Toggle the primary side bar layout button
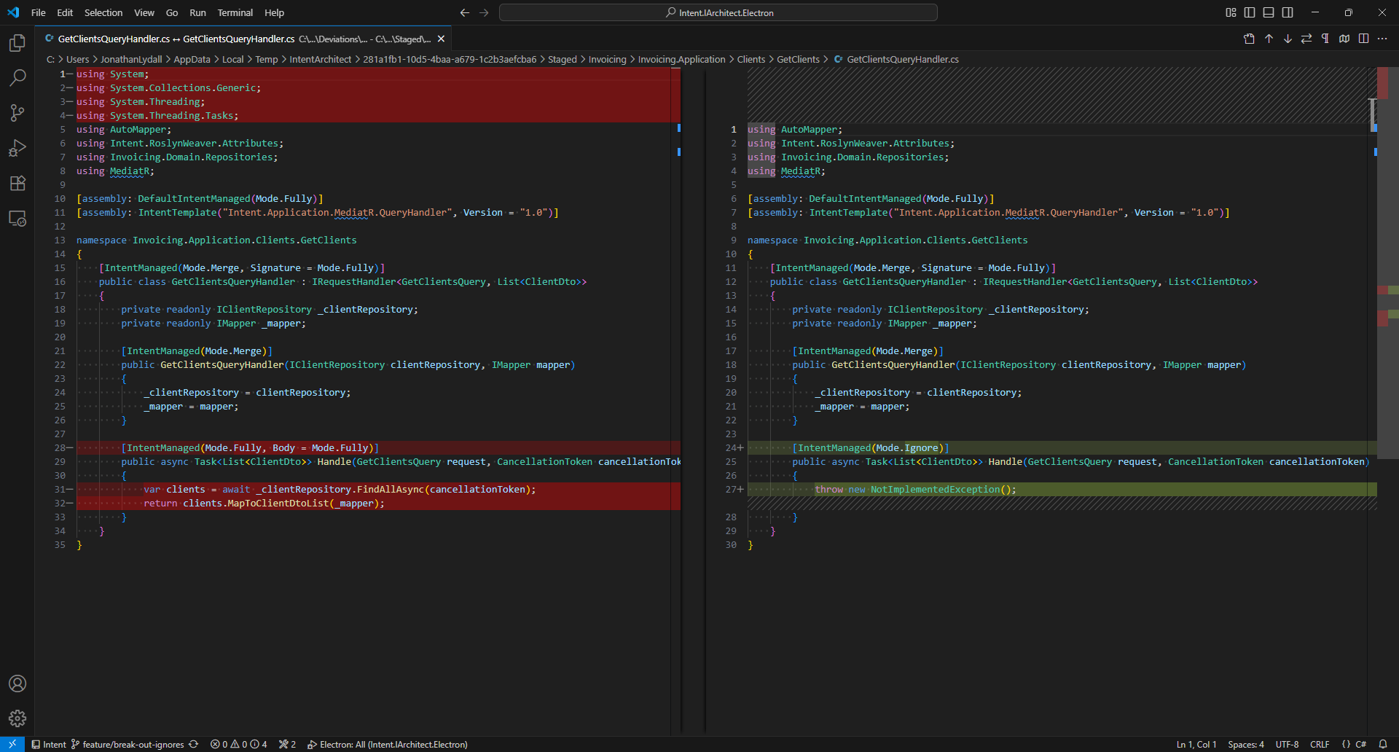This screenshot has width=1399, height=752. [x=1250, y=12]
